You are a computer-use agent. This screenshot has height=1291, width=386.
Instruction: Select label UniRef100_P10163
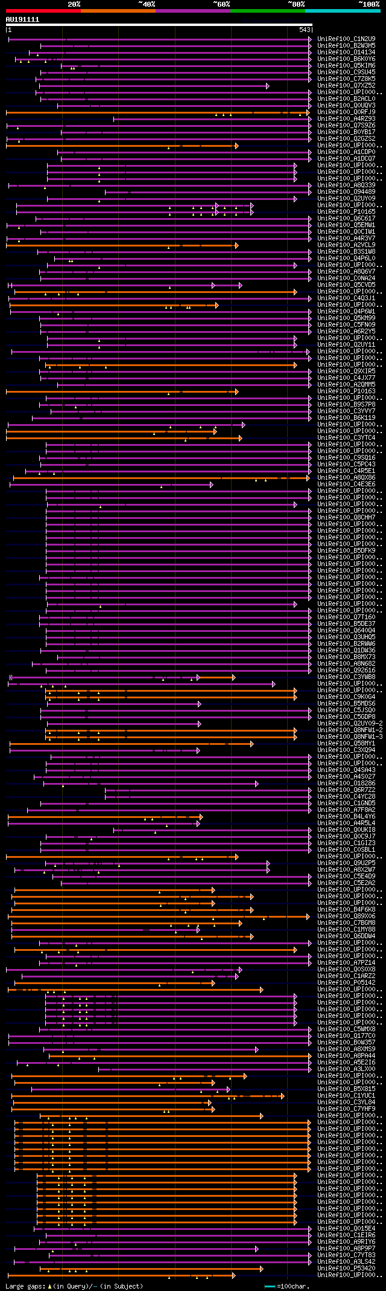346,391
